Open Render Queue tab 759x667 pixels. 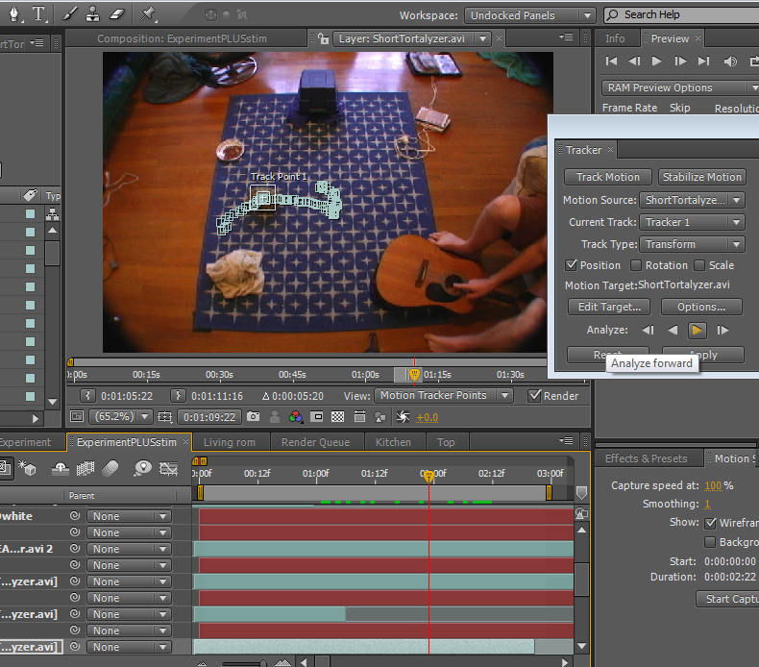coord(315,442)
